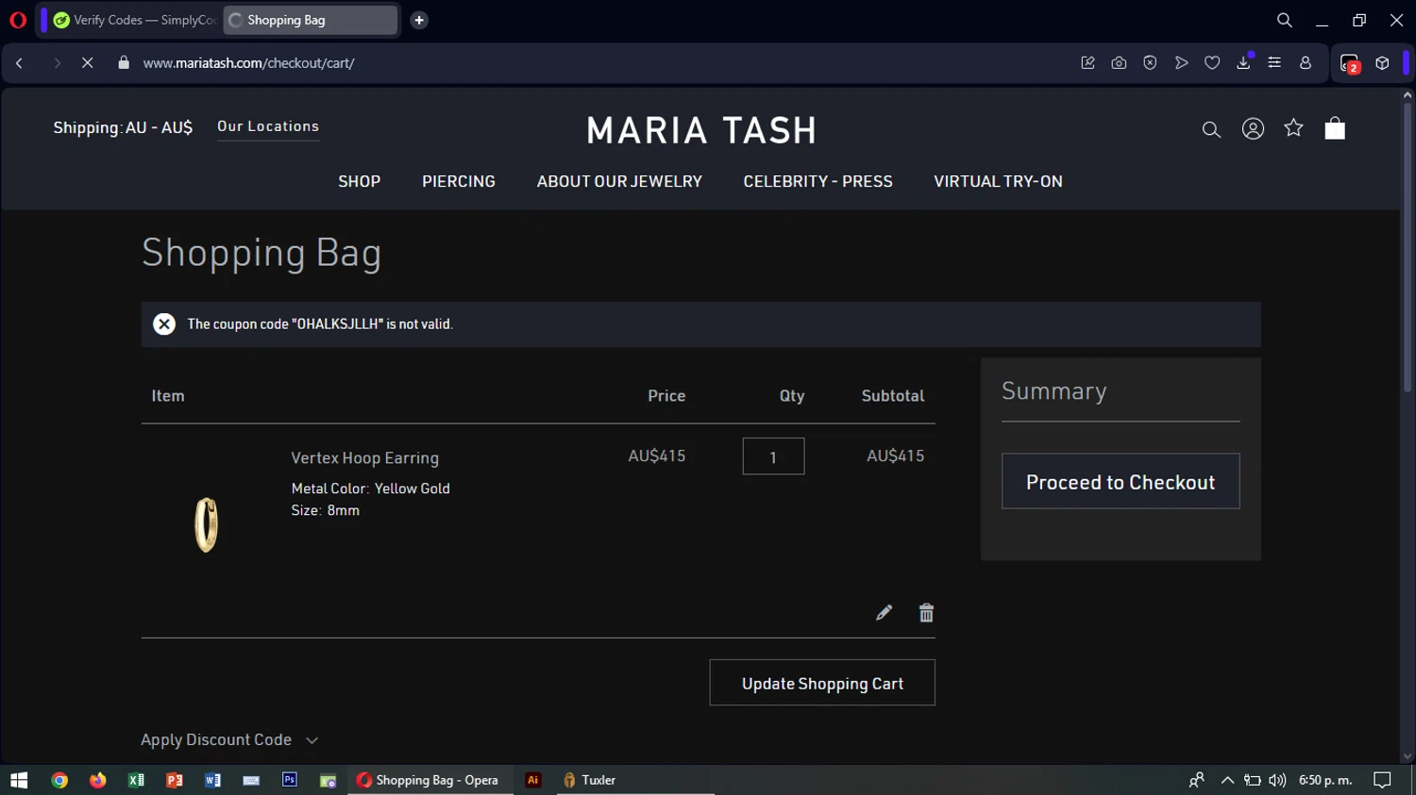Open Windows Start menu

19,780
